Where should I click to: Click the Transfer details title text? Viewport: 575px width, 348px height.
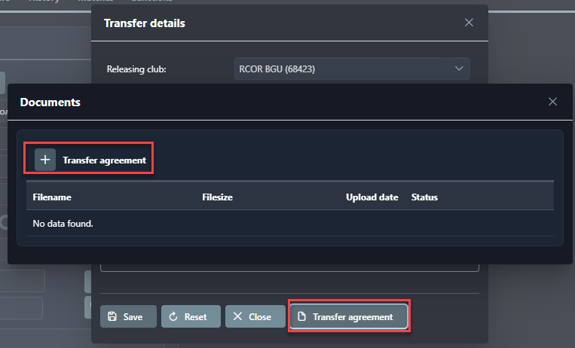tap(145, 23)
